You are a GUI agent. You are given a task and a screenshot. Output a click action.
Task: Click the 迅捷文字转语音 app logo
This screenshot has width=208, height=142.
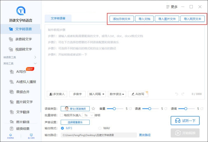(x=21, y=11)
